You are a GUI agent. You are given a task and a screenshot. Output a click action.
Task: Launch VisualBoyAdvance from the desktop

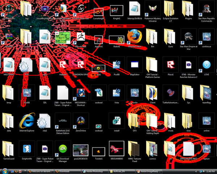[45, 9]
